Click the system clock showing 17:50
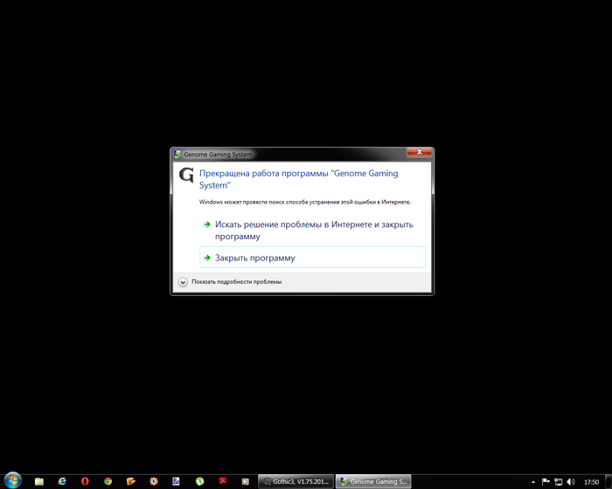The height and width of the screenshot is (489, 612). tap(591, 481)
